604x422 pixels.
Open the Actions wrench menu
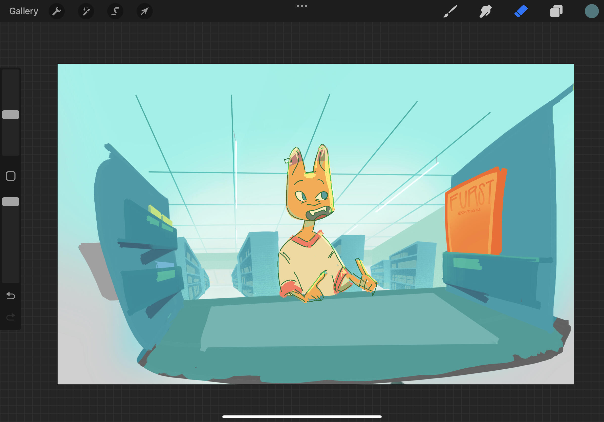[57, 11]
